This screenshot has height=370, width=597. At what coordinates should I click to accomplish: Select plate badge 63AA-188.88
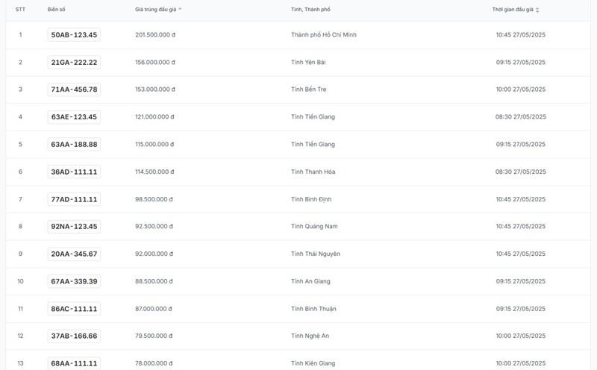point(74,144)
